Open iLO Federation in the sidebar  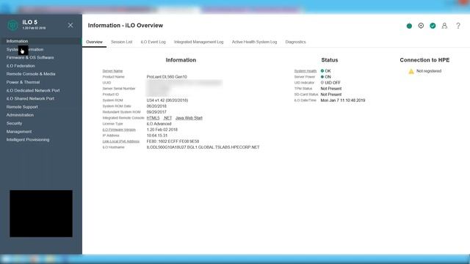(21, 66)
